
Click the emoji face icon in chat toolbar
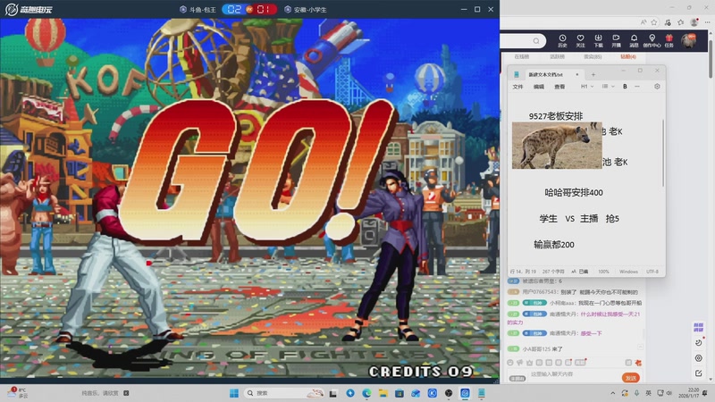coord(510,363)
